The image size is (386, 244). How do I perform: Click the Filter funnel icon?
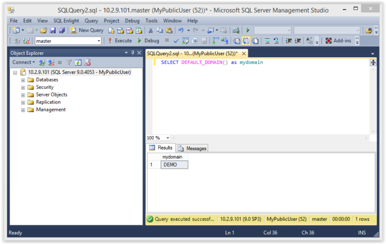[x=69, y=62]
